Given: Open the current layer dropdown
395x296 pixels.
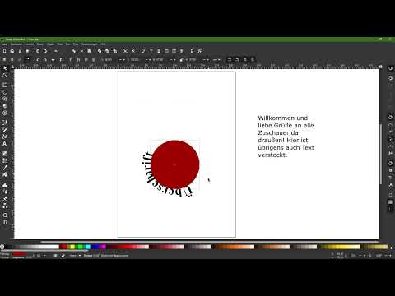Looking at the screenshot, I should pyautogui.click(x=75, y=256).
